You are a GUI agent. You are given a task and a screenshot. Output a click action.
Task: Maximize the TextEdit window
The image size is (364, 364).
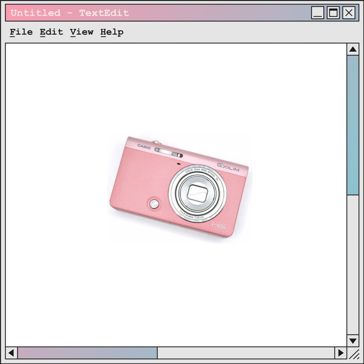click(333, 13)
